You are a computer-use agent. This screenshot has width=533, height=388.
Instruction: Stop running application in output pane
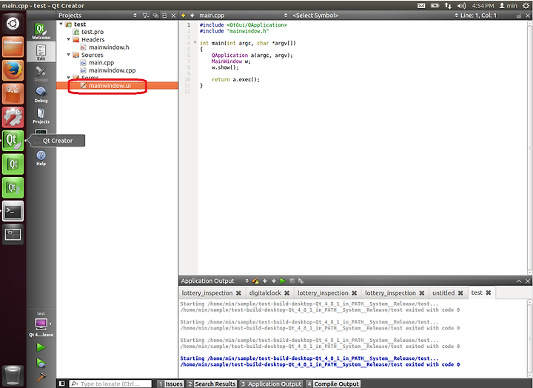click(292, 281)
